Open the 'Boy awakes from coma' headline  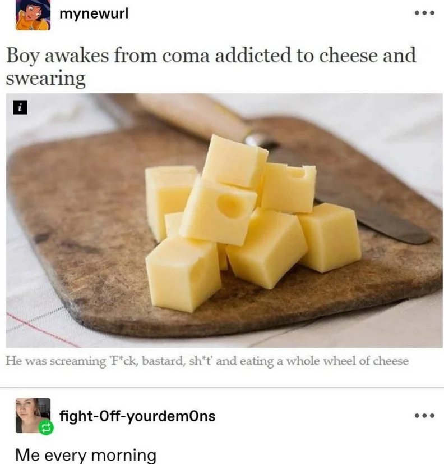[x=211, y=67]
